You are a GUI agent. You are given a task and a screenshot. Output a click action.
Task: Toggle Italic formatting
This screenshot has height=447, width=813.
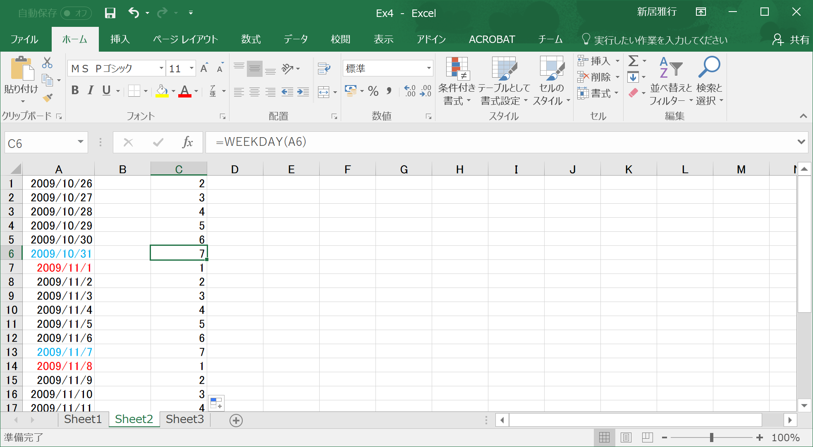(91, 90)
